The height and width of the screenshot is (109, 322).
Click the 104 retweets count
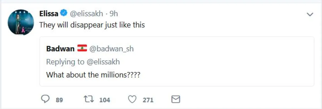[x=105, y=100]
